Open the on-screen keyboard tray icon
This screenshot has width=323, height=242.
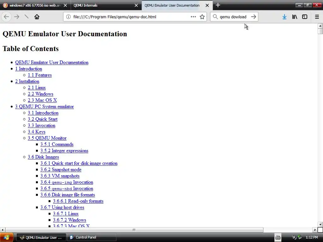pos(278,237)
